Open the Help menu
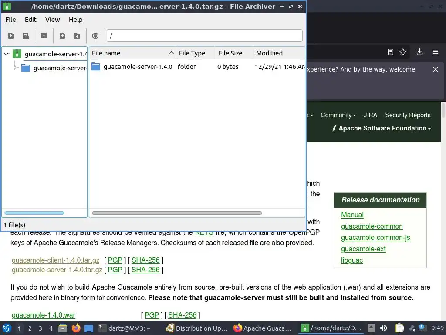Screen dimensions: 446x335 [x=75, y=19]
